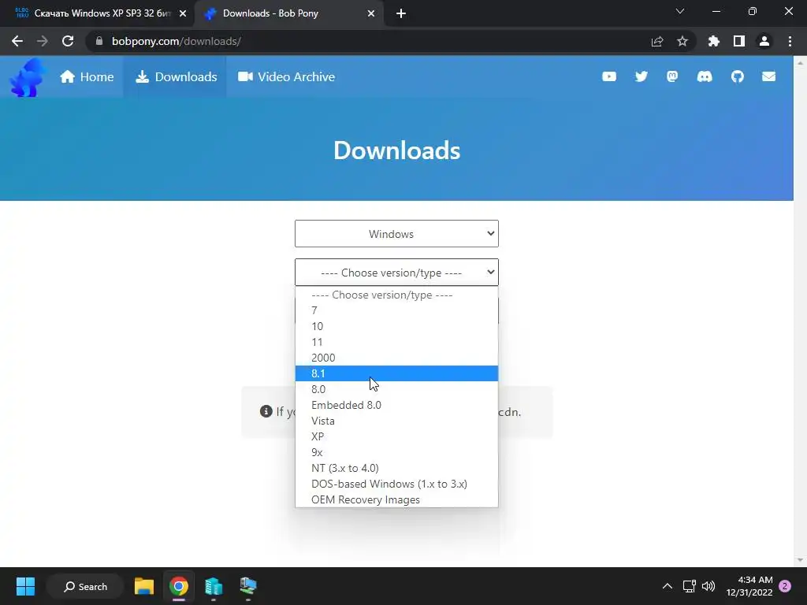Open the network computers taskbar icon
Viewport: 807px width, 605px height.
pyautogui.click(x=247, y=586)
